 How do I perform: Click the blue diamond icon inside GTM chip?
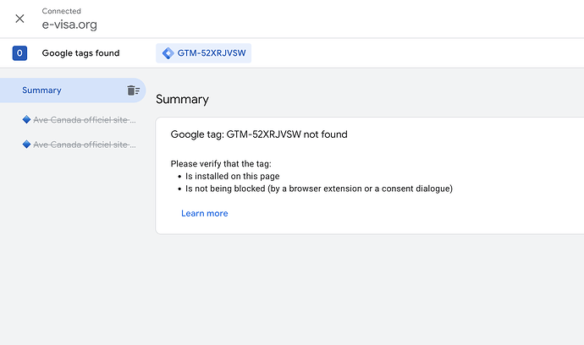pyautogui.click(x=168, y=53)
